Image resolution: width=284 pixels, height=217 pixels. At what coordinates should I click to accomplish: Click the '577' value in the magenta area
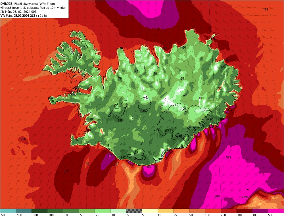click(x=229, y=157)
